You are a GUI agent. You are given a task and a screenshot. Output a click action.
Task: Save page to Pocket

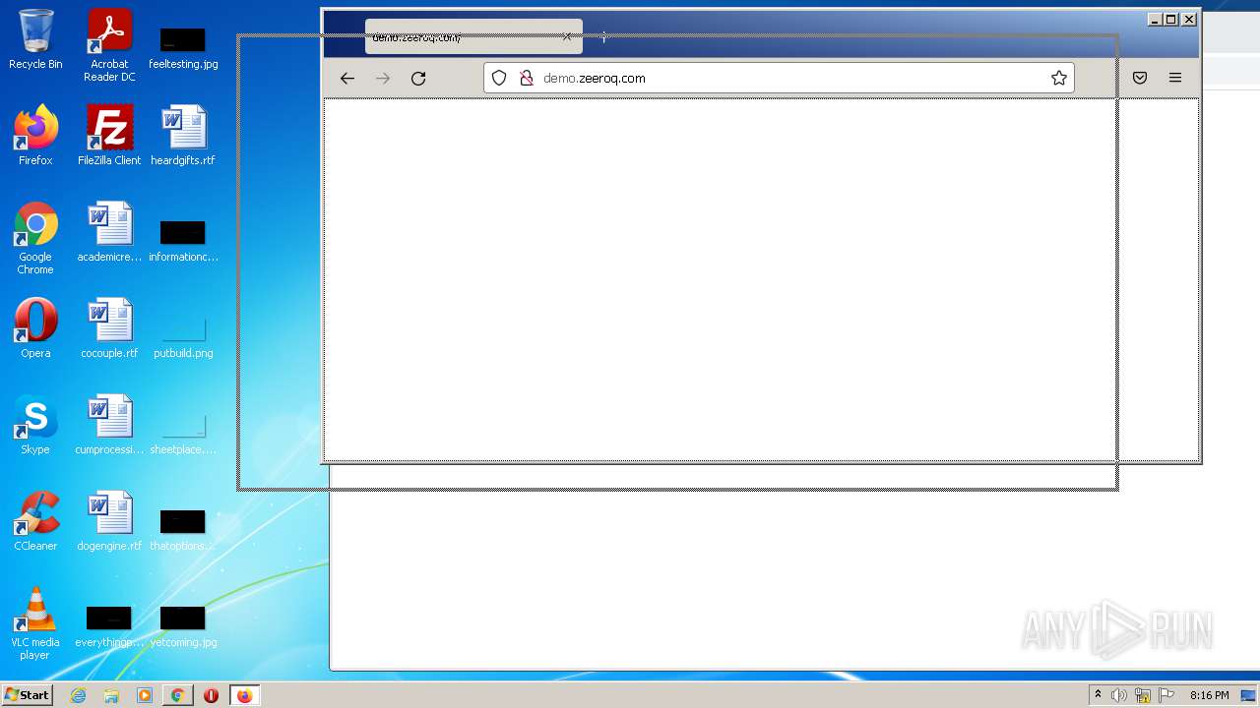[1140, 78]
